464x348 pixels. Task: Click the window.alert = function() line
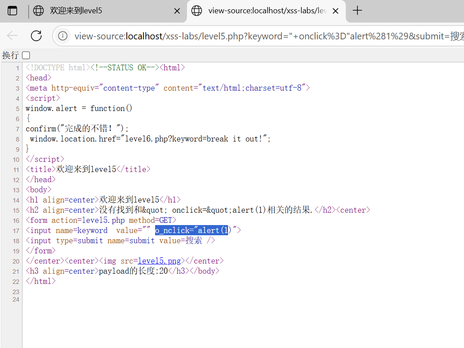pyautogui.click(x=79, y=108)
